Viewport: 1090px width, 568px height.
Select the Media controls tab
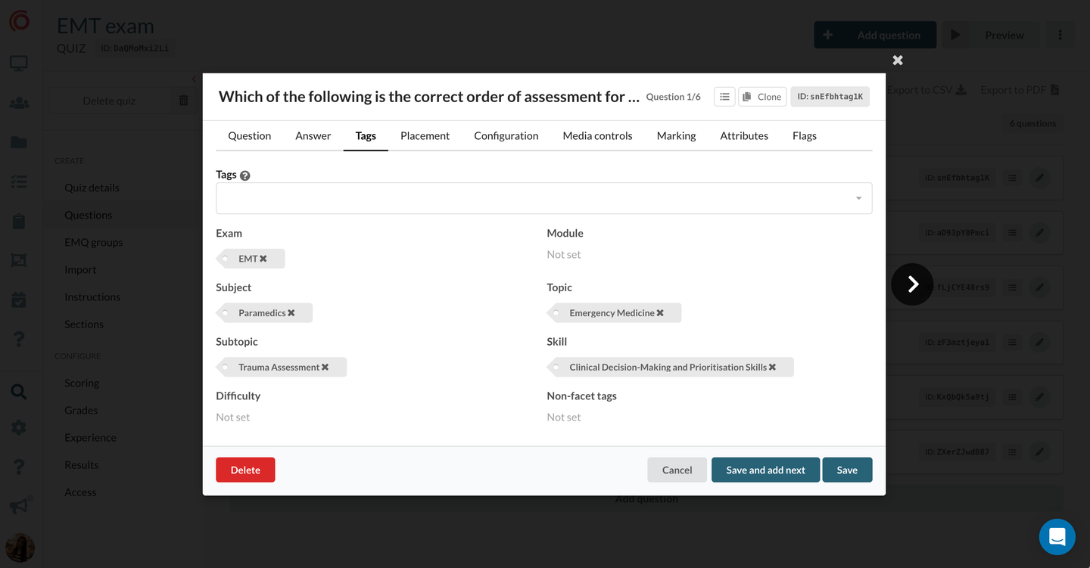click(597, 136)
